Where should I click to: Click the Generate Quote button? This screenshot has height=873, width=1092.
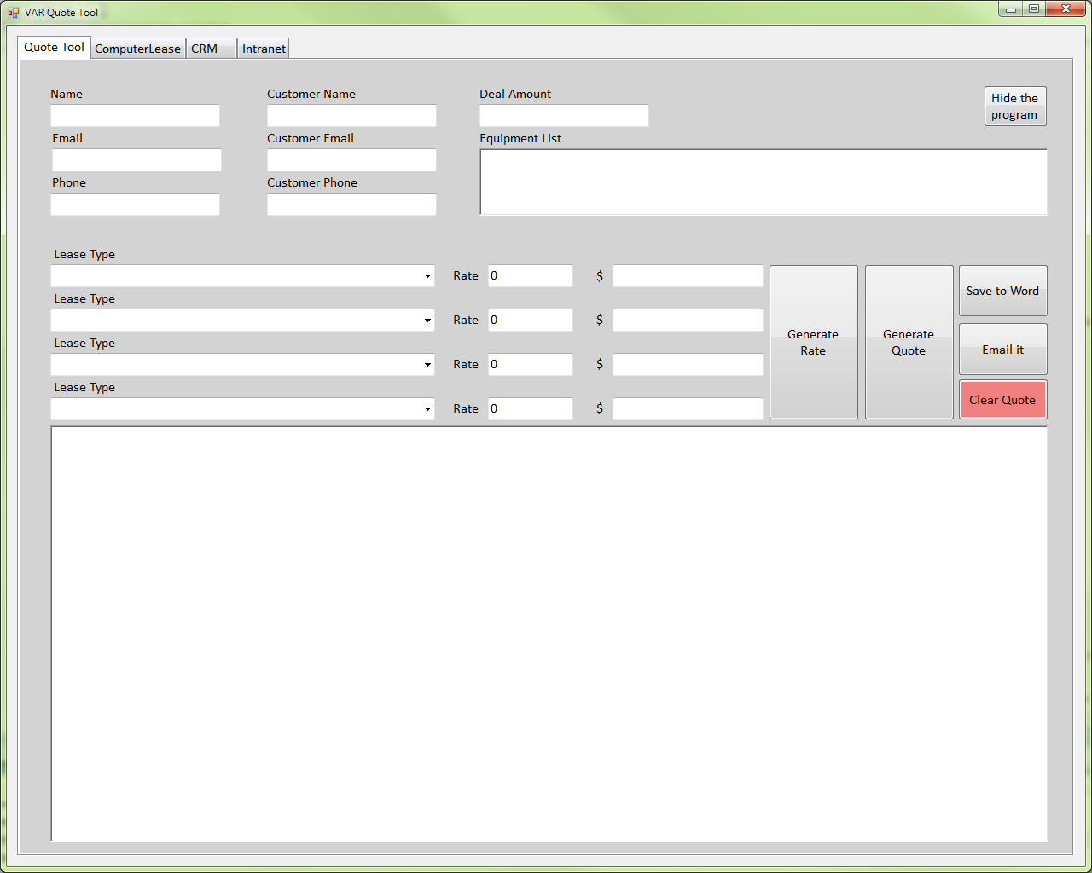click(x=909, y=342)
